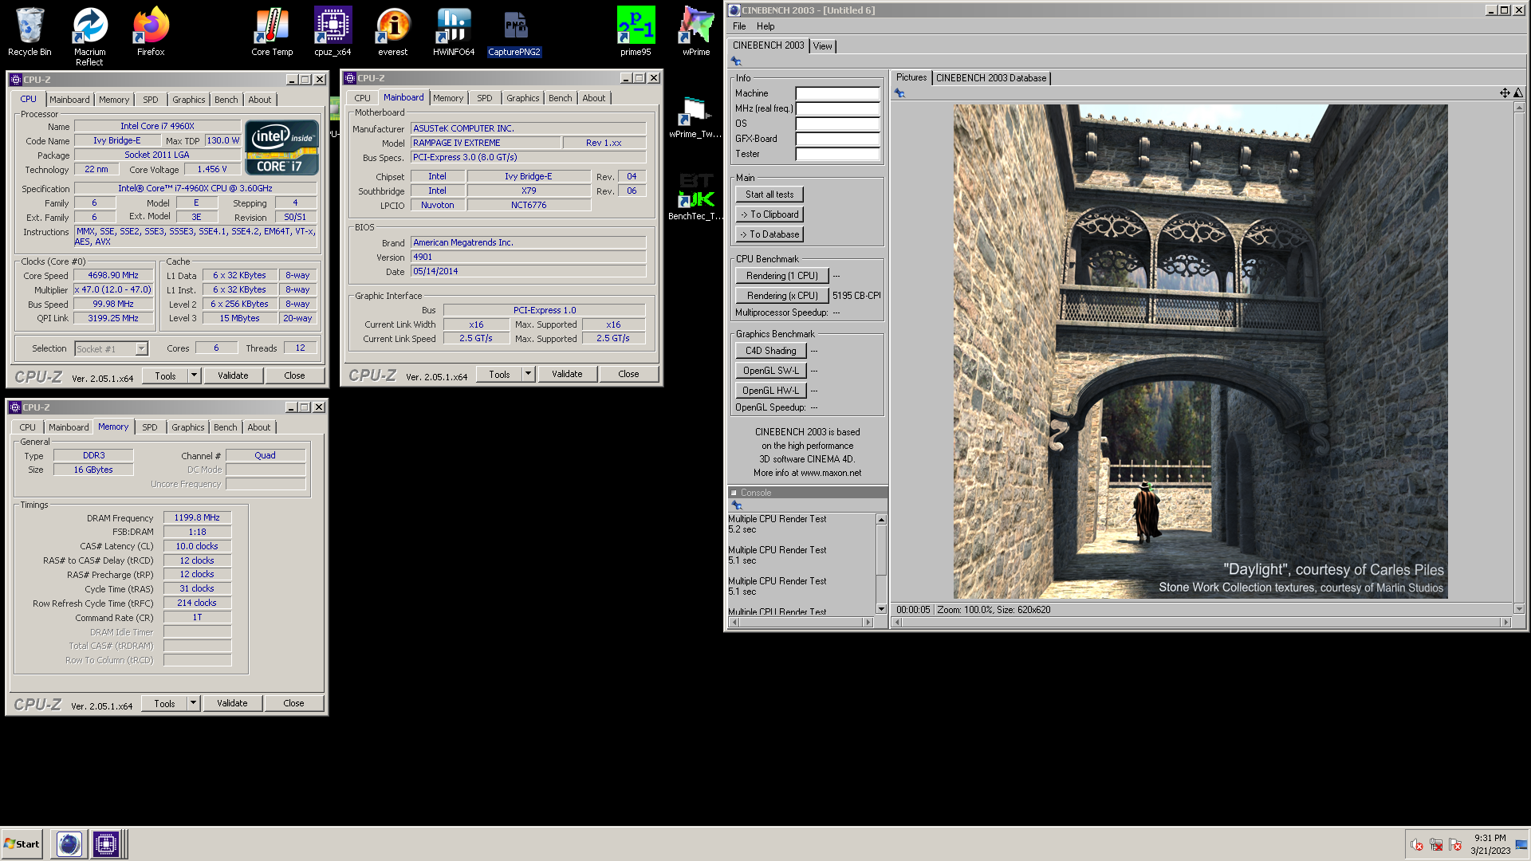Viewport: 1531px width, 861px height.
Task: Click the Show desktop icon in tray
Action: coord(1521,844)
